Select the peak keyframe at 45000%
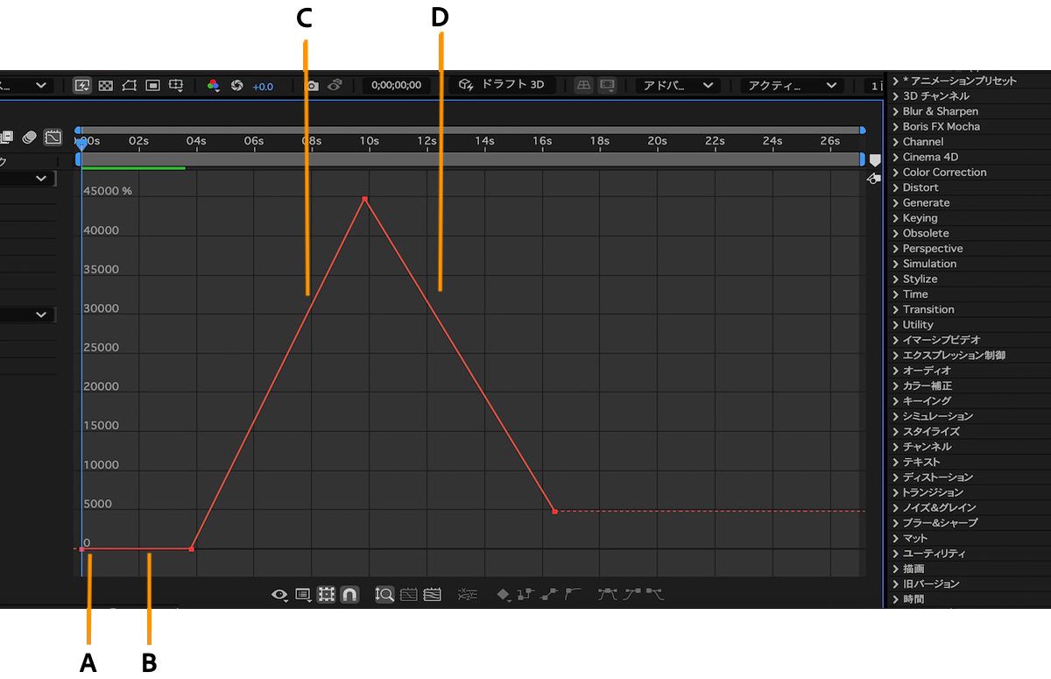Image resolution: width=1051 pixels, height=679 pixels. [x=365, y=199]
